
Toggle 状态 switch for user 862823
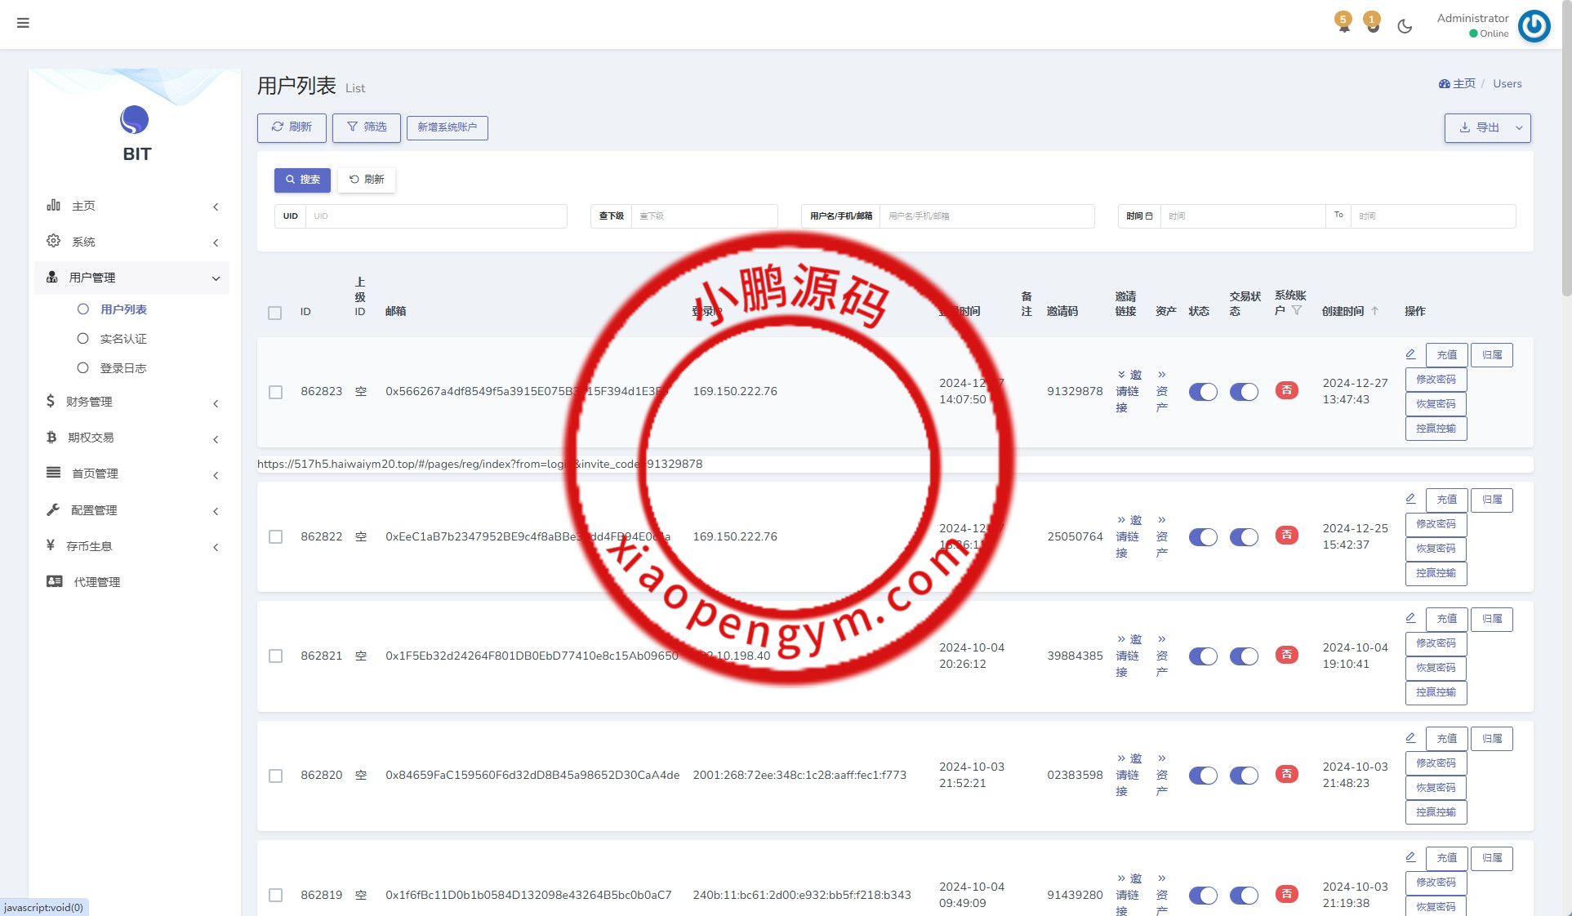click(1202, 392)
